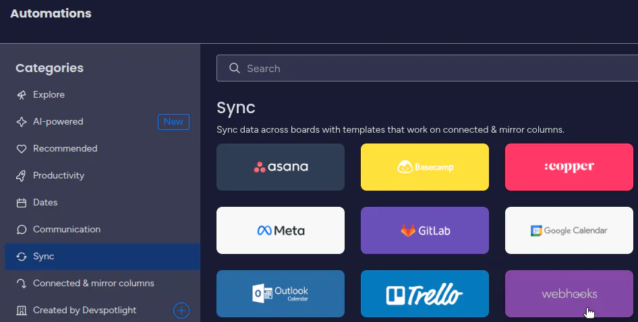This screenshot has height=322, width=638.
Task: Click the Productivity rocket icon
Action: pyautogui.click(x=21, y=176)
